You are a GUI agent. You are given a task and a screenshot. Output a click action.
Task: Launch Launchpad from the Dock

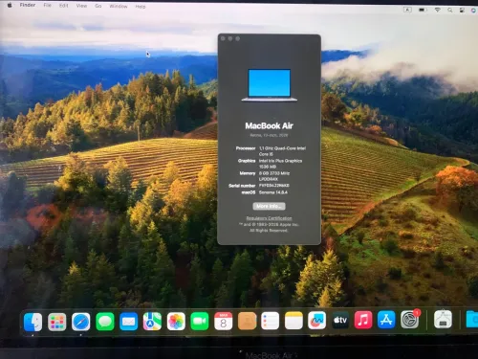pos(57,322)
